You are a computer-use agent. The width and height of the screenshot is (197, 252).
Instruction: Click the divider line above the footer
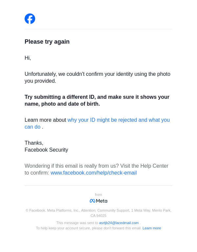point(98,186)
